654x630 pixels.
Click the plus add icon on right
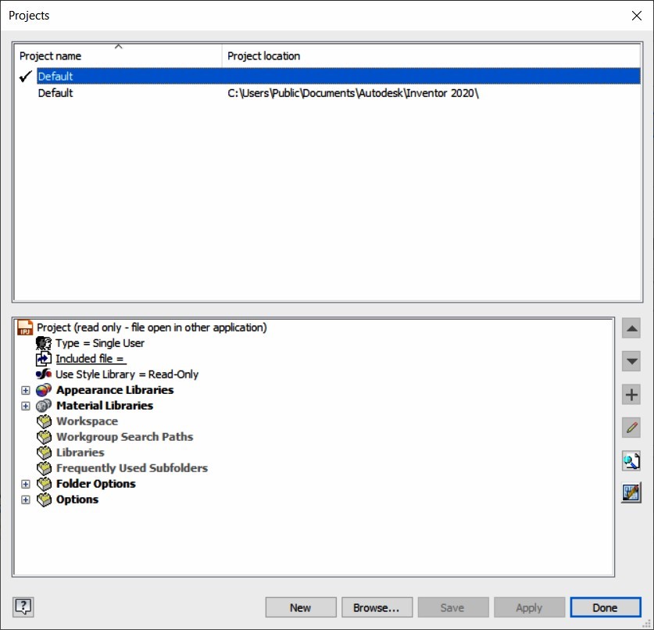[x=631, y=395]
